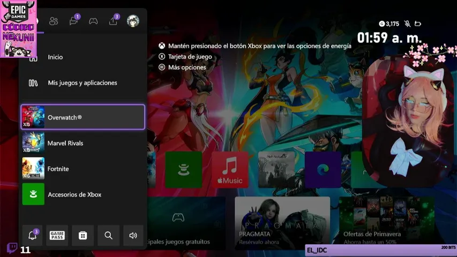
Task: Click the Más opciones hint
Action: tap(182, 67)
